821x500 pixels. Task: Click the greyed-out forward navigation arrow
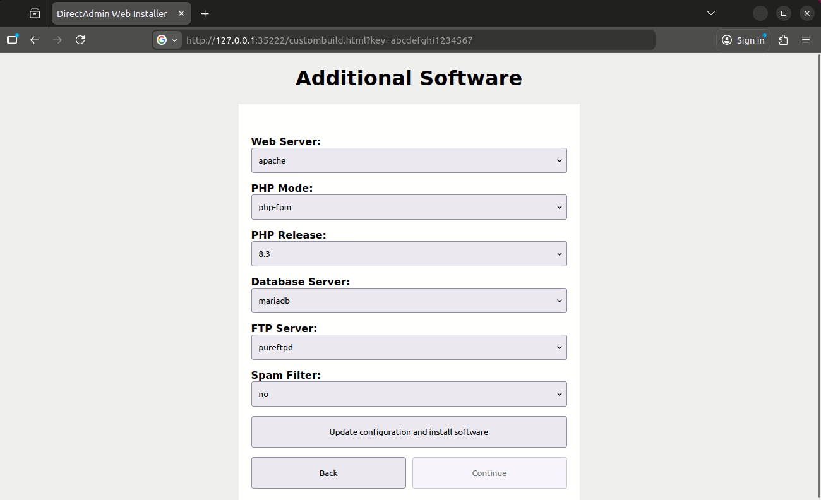coord(57,39)
